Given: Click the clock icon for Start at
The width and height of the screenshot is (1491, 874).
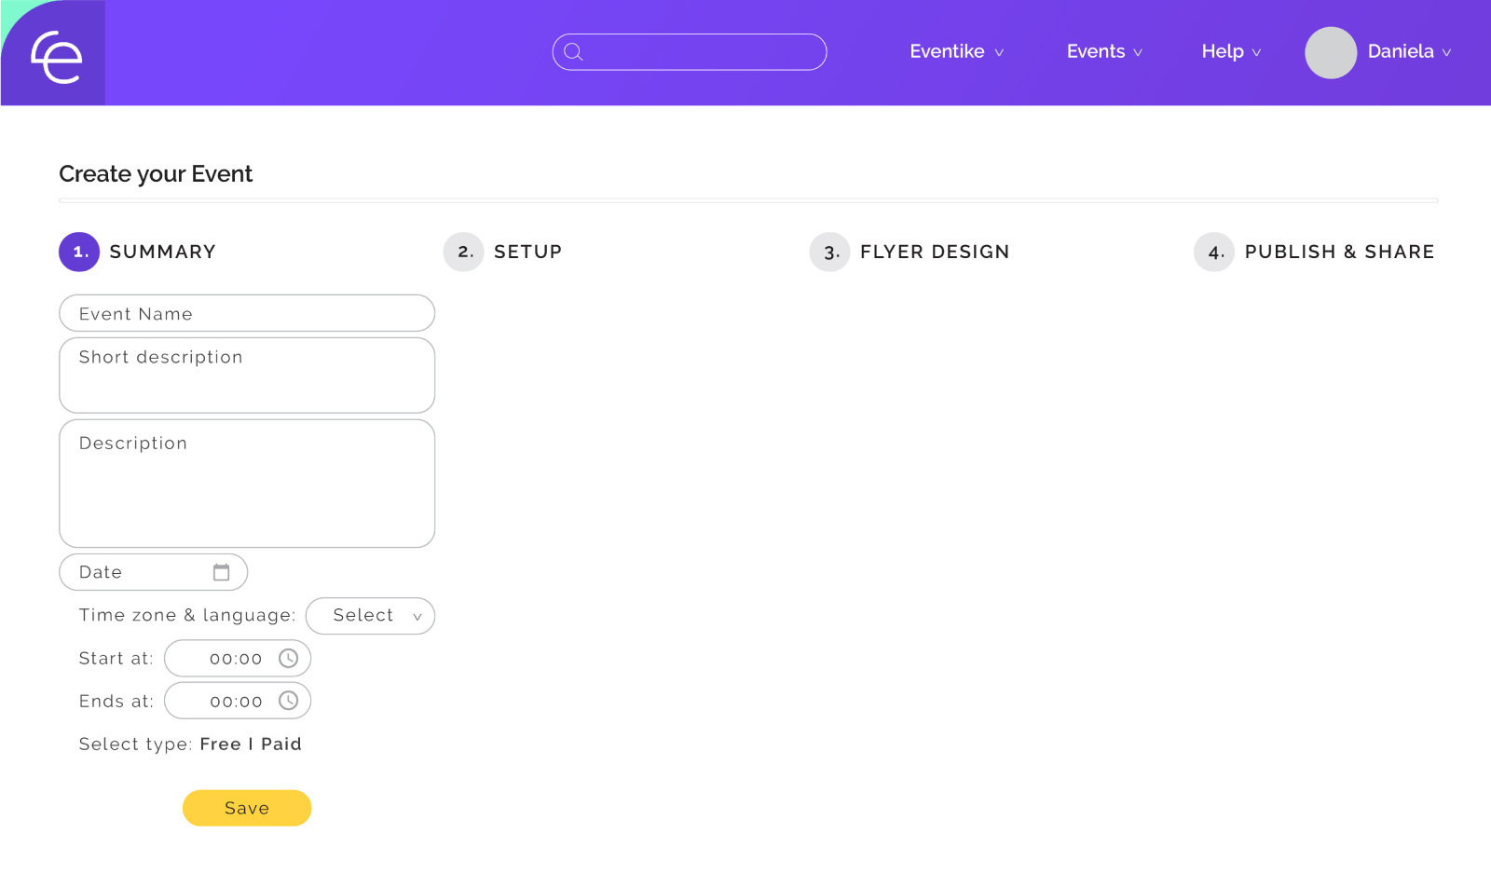Looking at the screenshot, I should click(289, 659).
